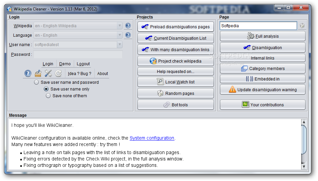Open the options basket icon
Viewport: 318px width, 181px height.
click(38, 73)
